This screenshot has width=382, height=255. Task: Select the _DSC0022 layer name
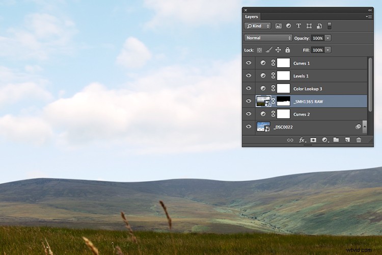283,127
